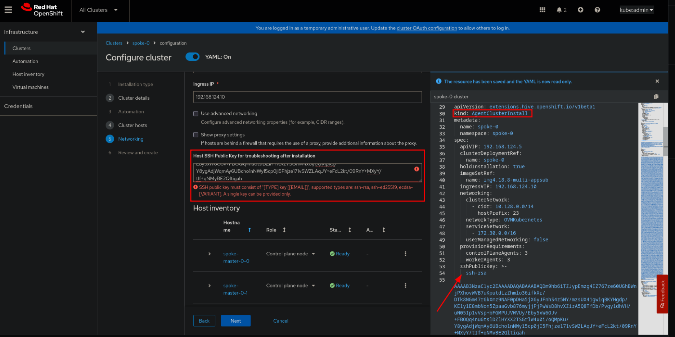Copy YAML using the clipboard icon
Viewport: 675px width, 337px height.
coord(656,96)
